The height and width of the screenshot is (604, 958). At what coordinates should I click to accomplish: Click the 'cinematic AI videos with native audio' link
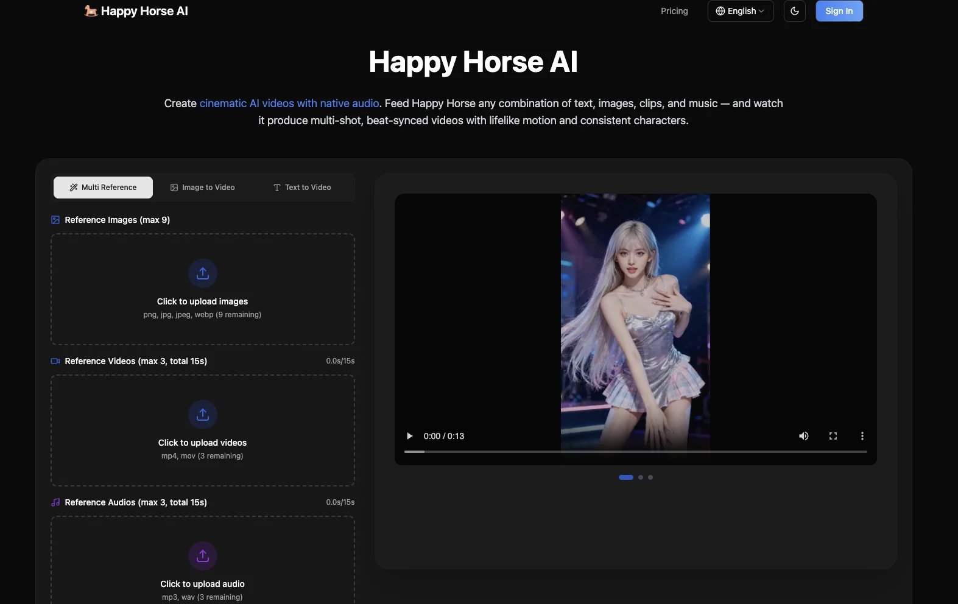point(289,104)
